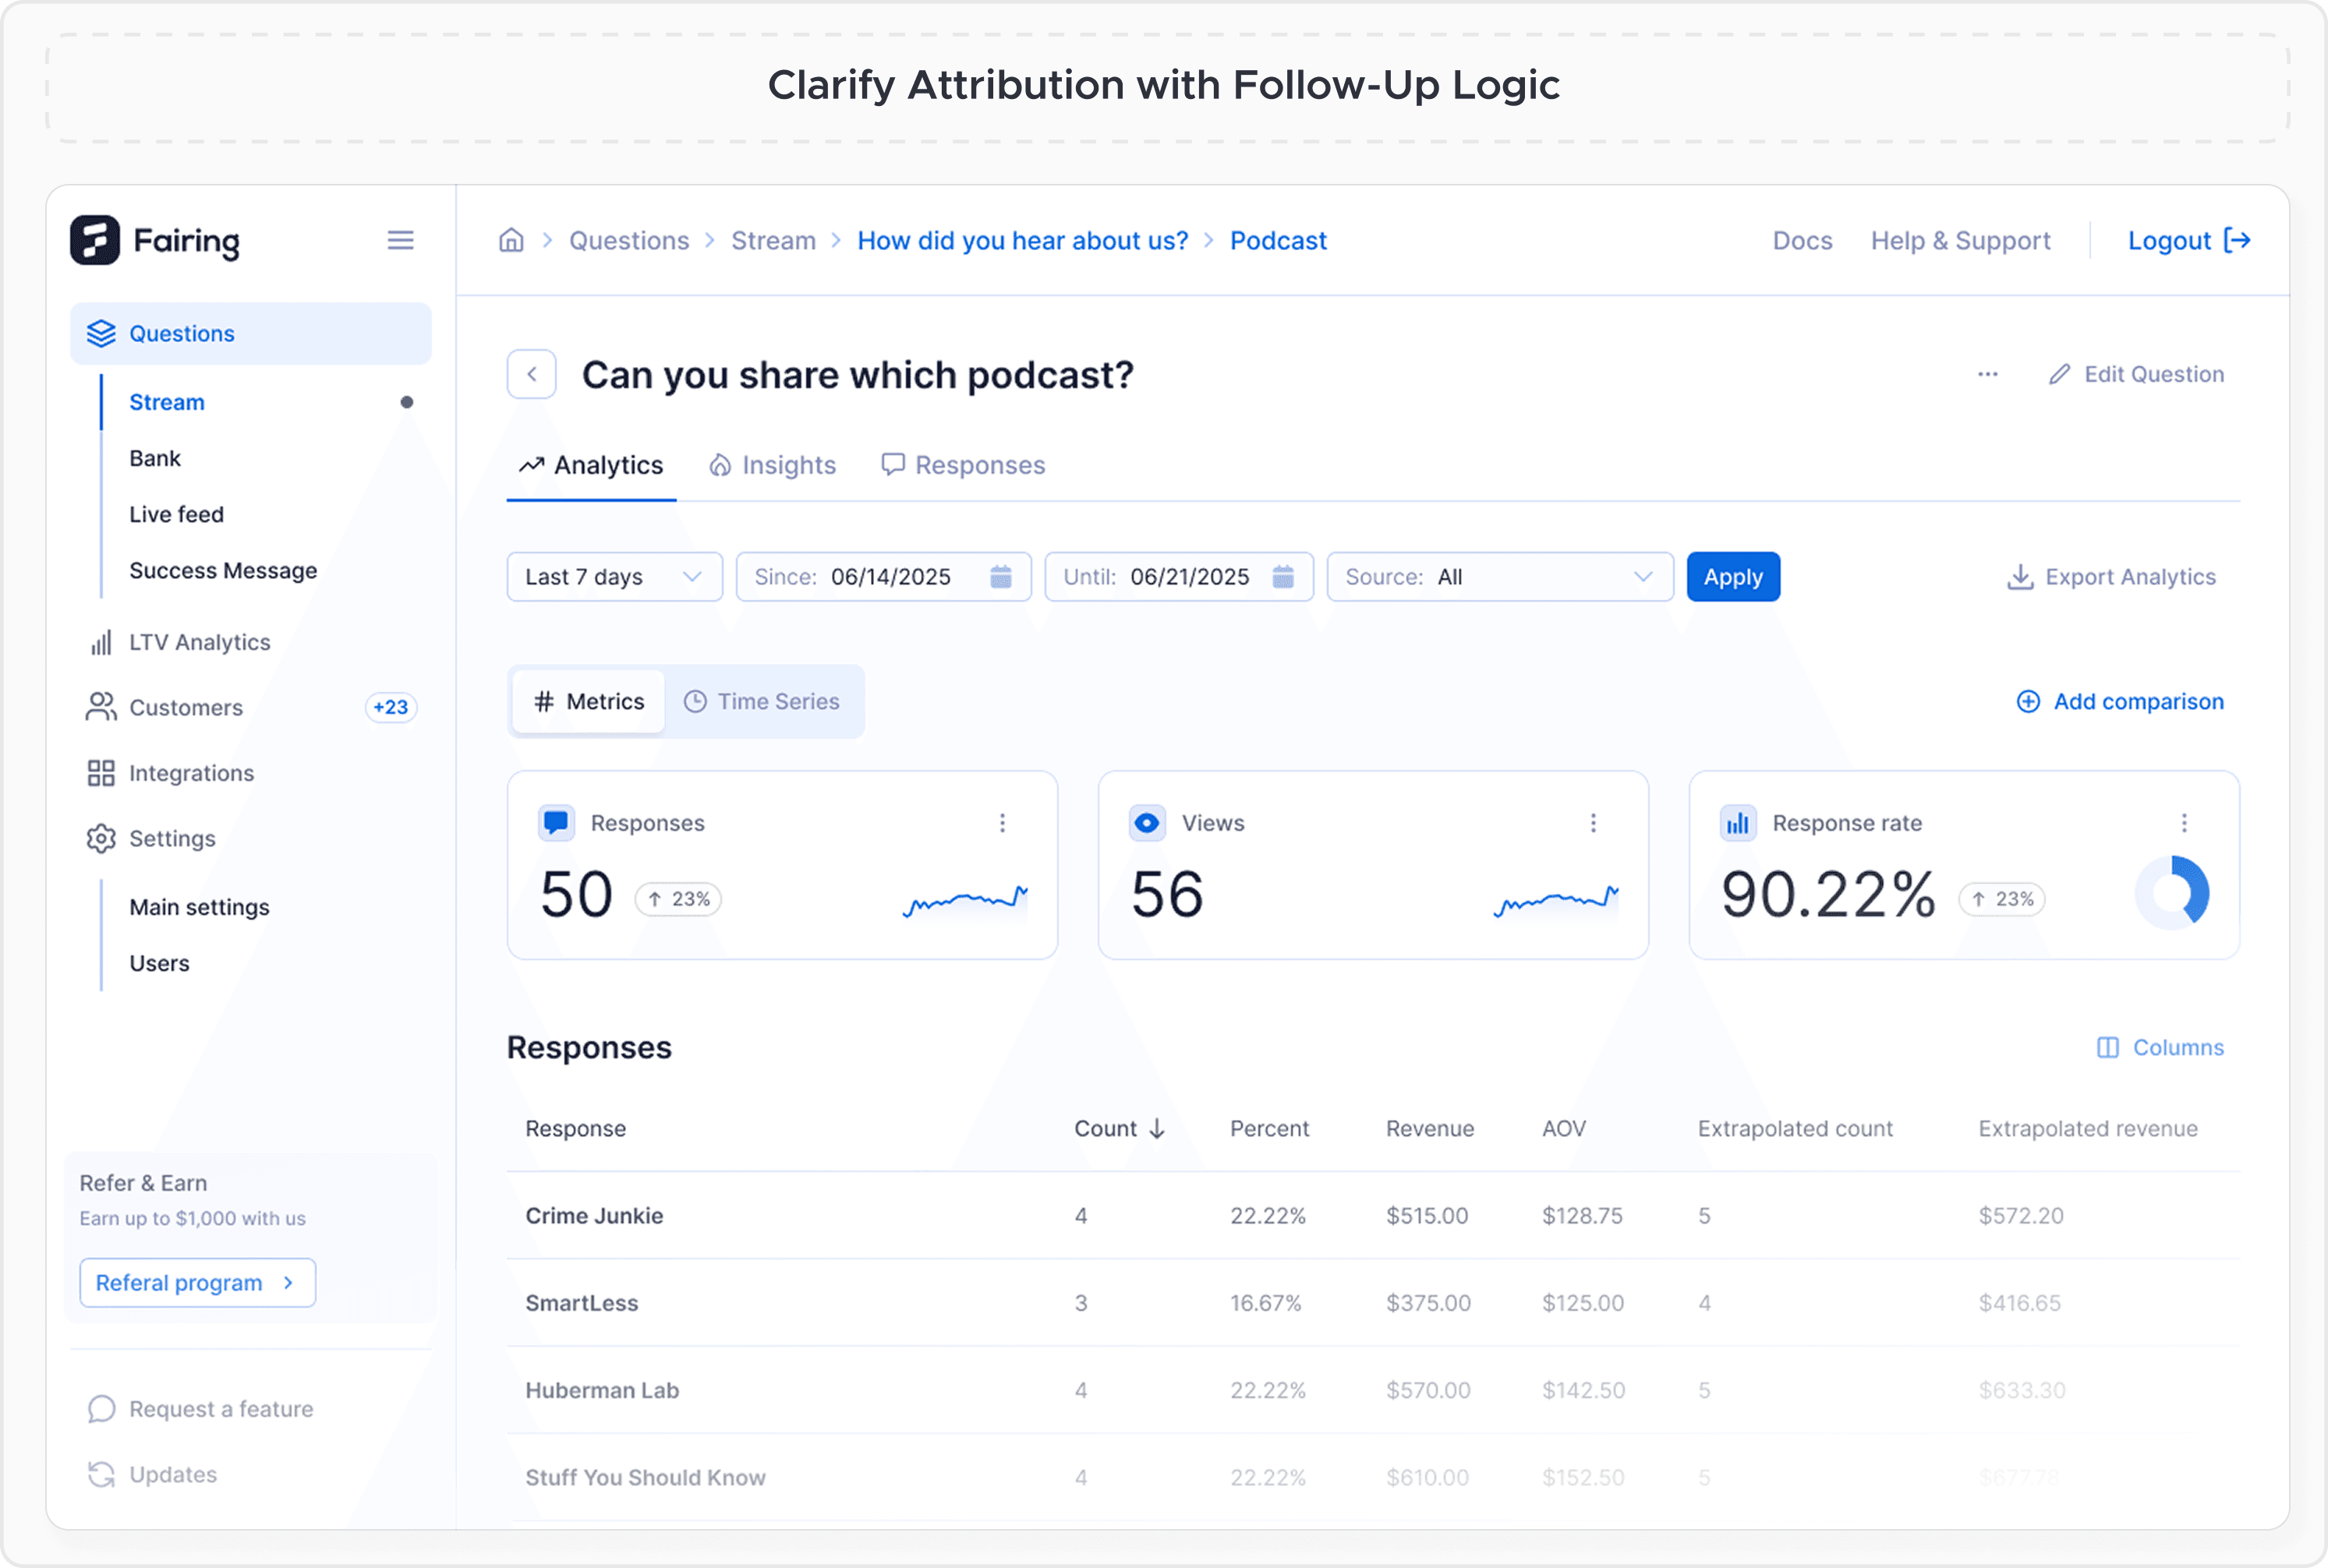Sort by Count column arrow
Screen dimensions: 2328x1568
click(1158, 1128)
